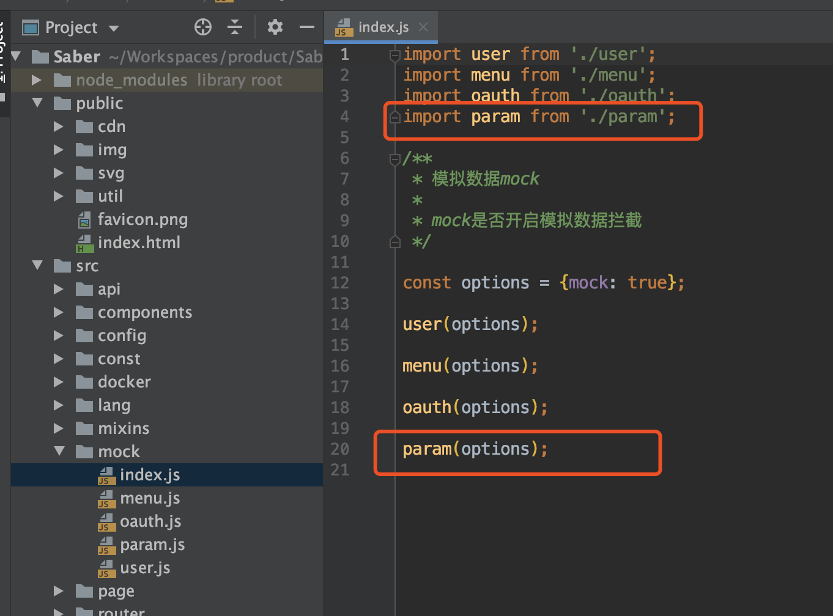This screenshot has width=833, height=616.
Task: Click the fold end marker at line 4
Action: (x=395, y=117)
